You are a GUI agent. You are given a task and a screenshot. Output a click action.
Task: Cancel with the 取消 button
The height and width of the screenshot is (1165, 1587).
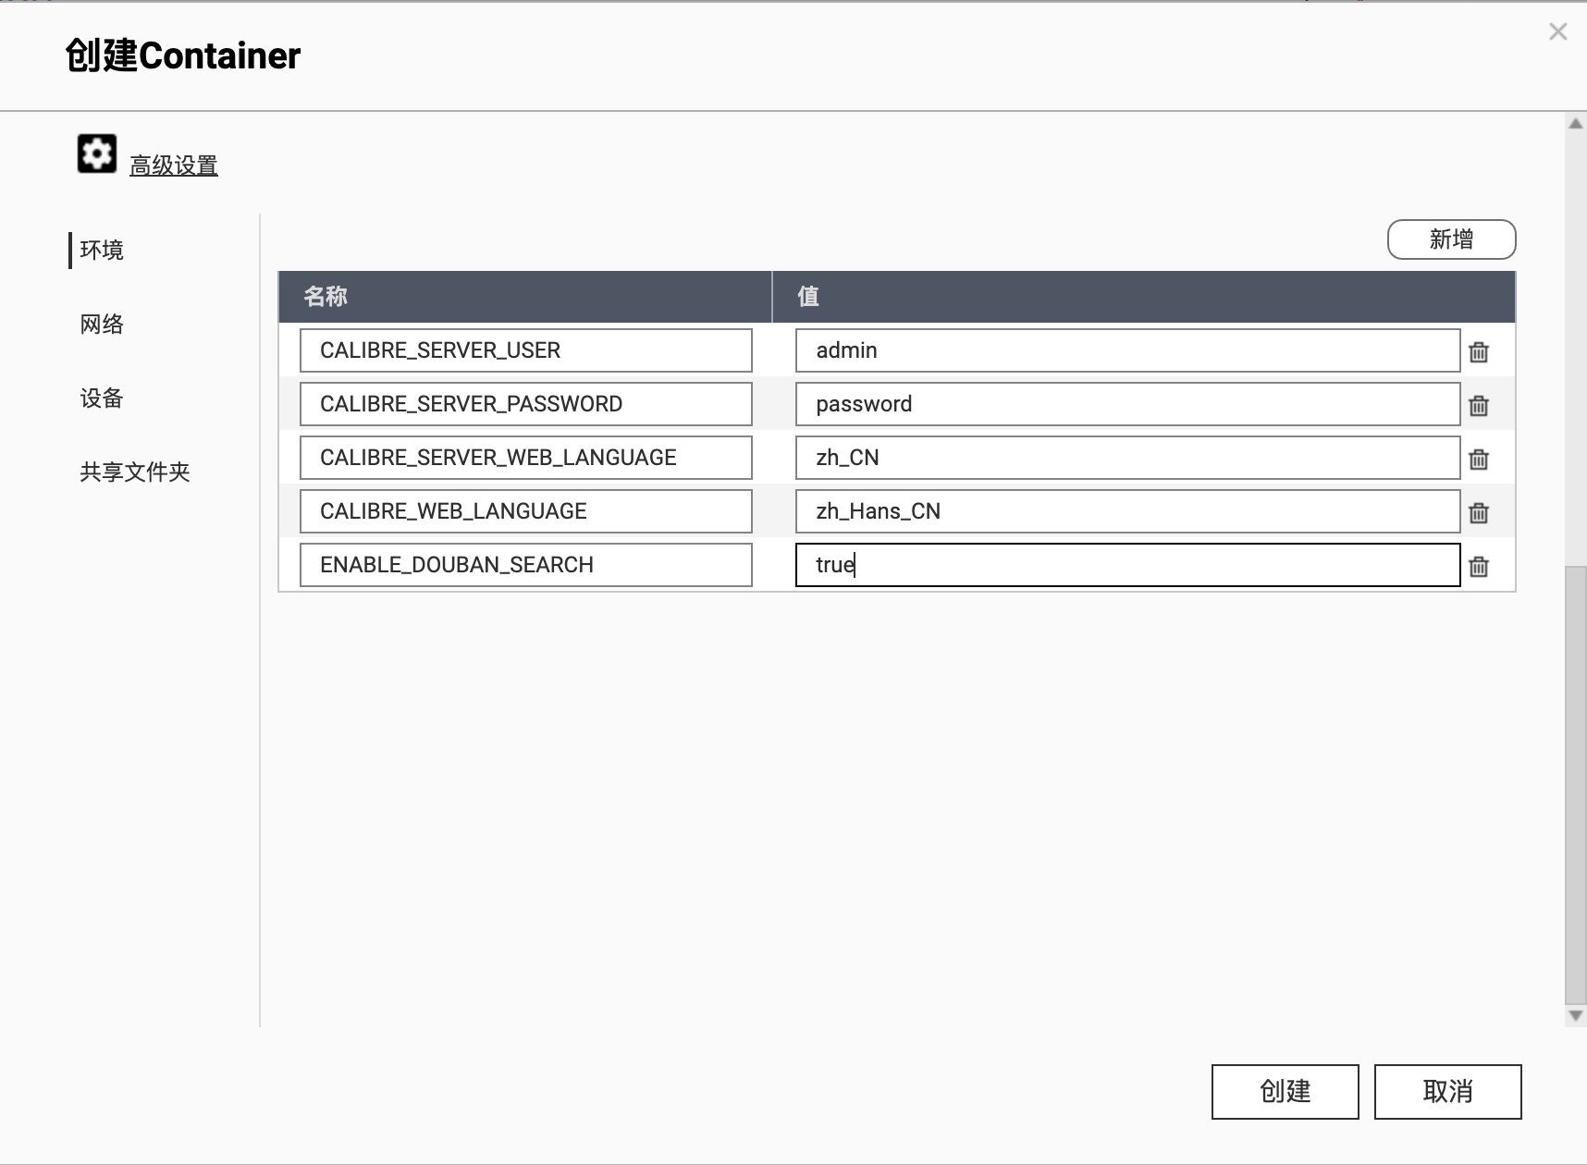tap(1448, 1092)
